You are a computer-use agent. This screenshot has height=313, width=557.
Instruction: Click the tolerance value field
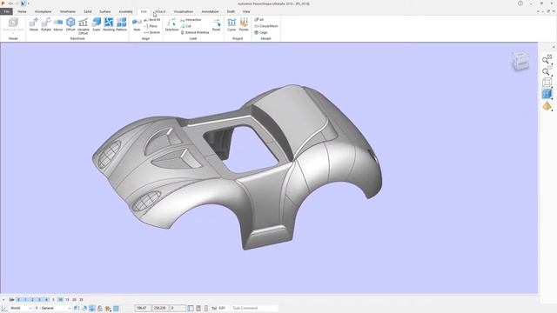(x=222, y=308)
